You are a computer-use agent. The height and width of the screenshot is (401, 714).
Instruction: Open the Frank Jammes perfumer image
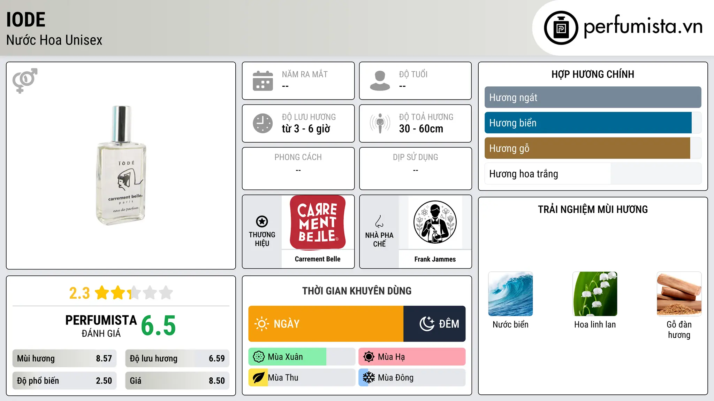pos(435,222)
